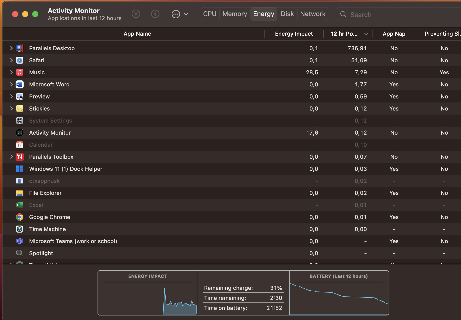
Task: Sort by Energy Impact column header
Action: click(294, 34)
